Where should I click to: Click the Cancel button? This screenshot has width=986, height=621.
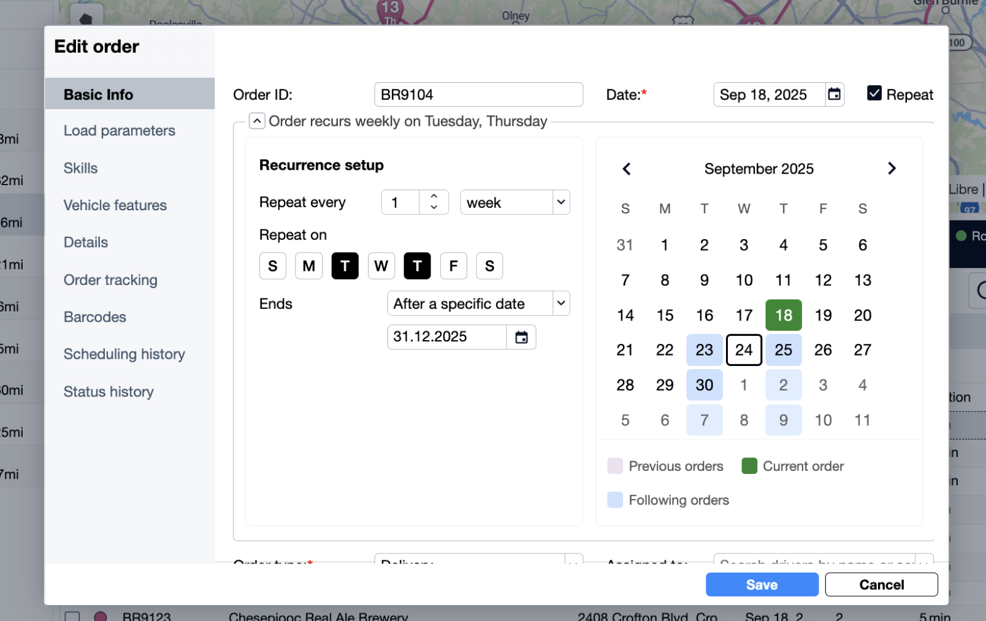click(881, 585)
